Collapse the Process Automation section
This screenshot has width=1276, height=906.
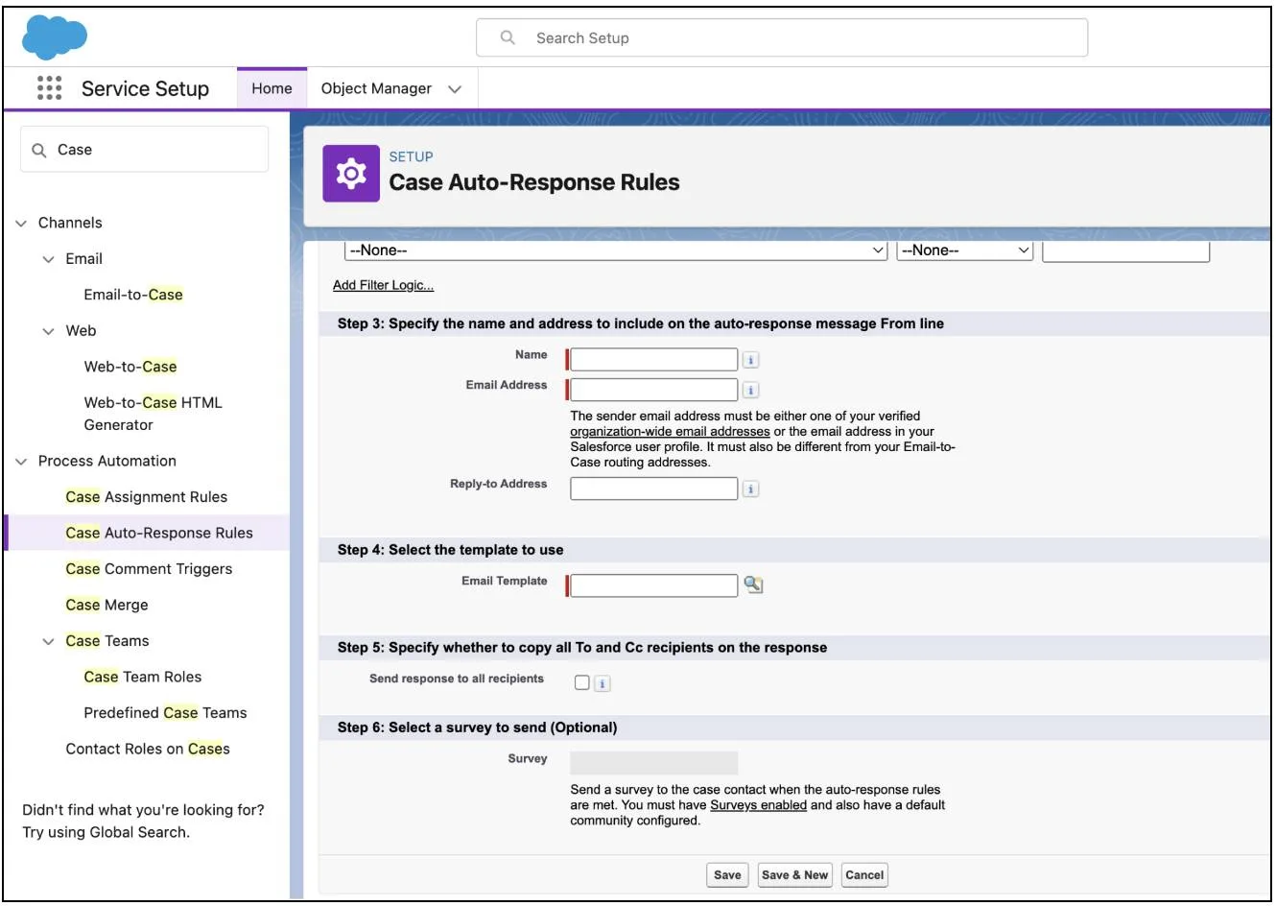point(21,462)
